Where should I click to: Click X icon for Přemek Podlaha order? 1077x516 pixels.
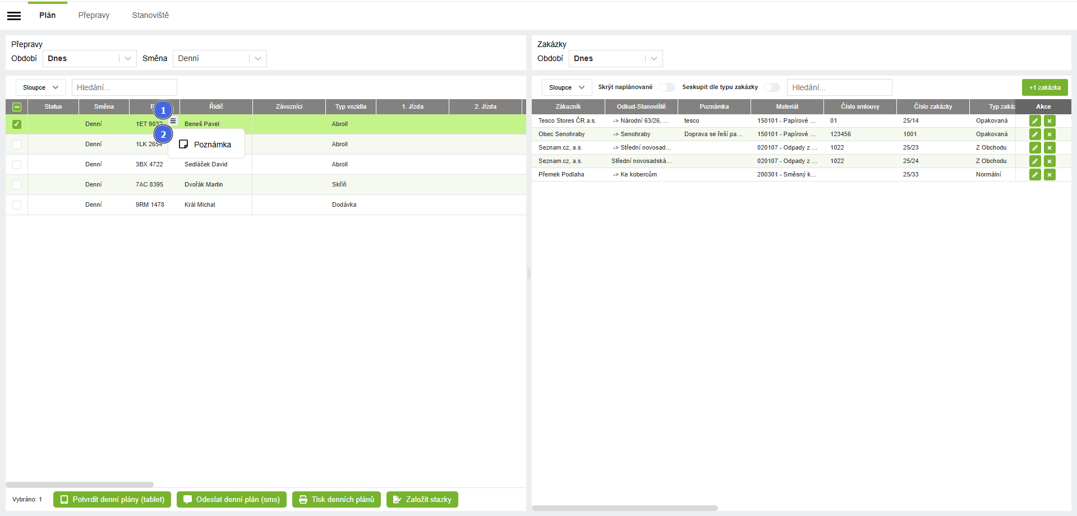click(x=1050, y=175)
